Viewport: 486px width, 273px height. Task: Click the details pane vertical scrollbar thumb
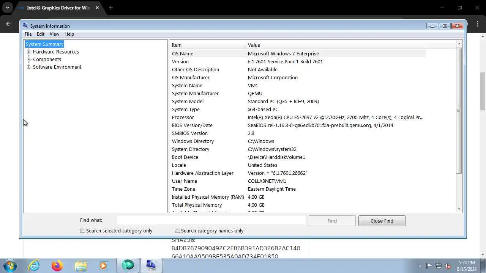click(x=459, y=110)
